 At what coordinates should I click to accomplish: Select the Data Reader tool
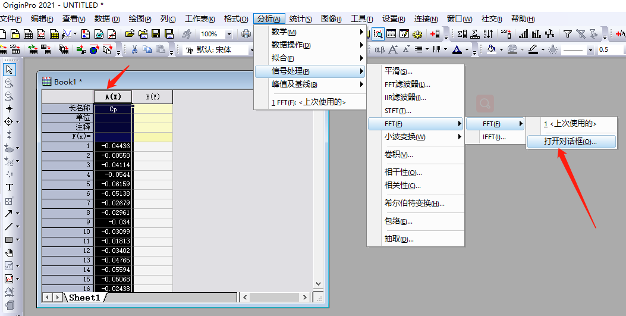[x=9, y=121]
